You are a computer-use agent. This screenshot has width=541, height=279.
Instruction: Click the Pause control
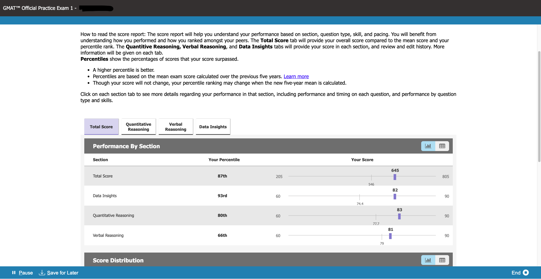[x=25, y=273]
